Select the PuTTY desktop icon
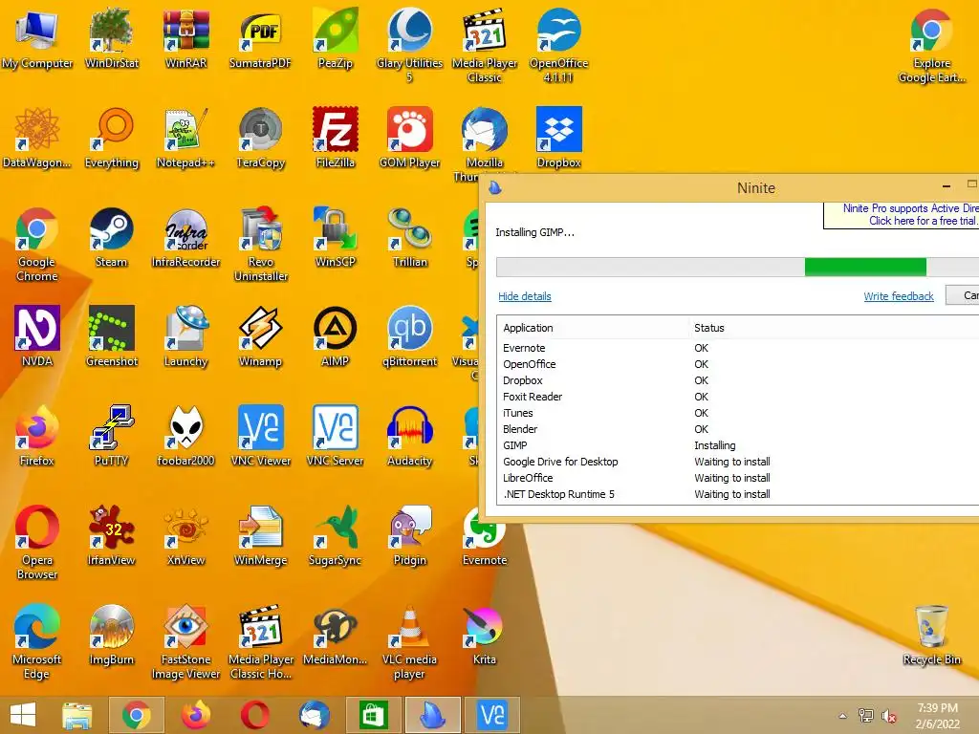Image resolution: width=979 pixels, height=734 pixels. click(x=111, y=436)
